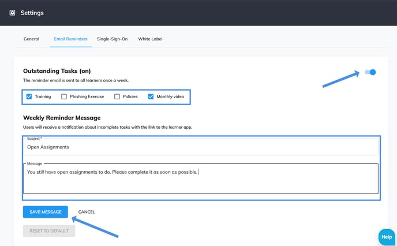The width and height of the screenshot is (397, 246).
Task: Go to the White Label tab
Action: (x=150, y=39)
